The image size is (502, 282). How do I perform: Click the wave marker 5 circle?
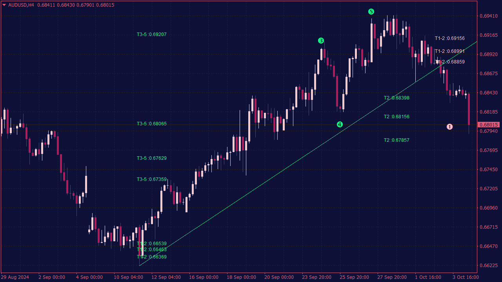point(371,12)
